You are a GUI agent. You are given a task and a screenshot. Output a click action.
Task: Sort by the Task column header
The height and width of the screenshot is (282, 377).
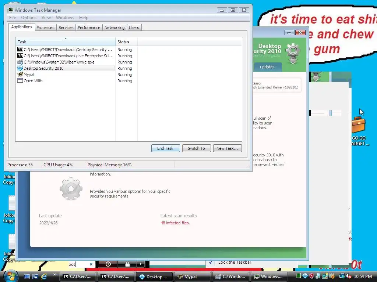pyautogui.click(x=66, y=42)
